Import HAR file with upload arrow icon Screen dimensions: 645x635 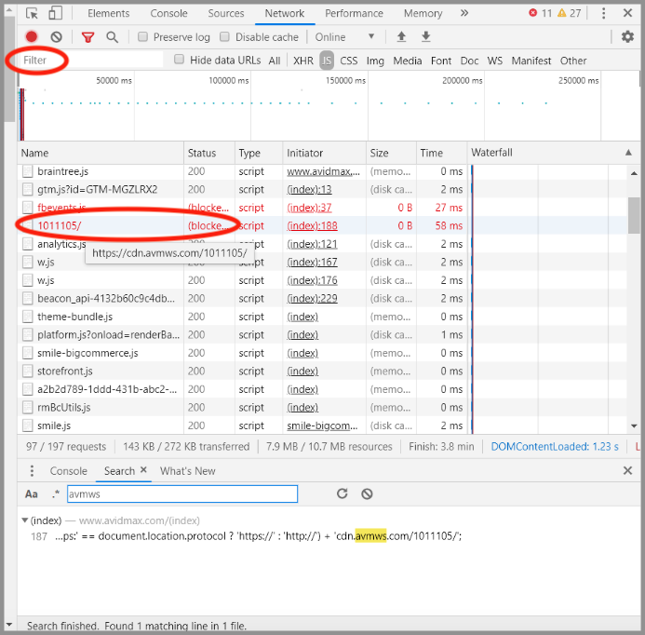[401, 37]
